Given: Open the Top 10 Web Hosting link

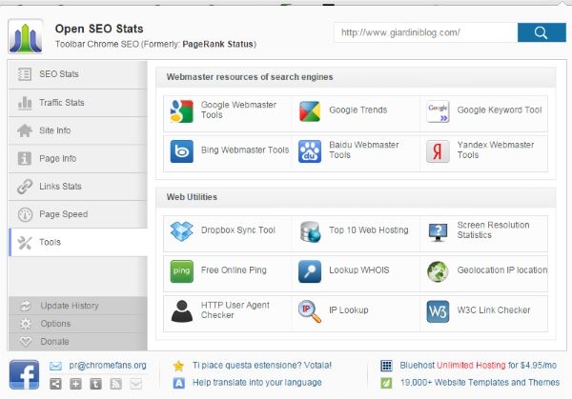Looking at the screenshot, I should point(368,229).
